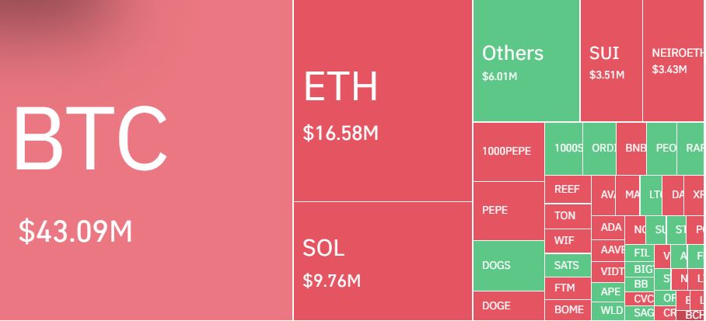Click the green ORDI tile

click(599, 148)
